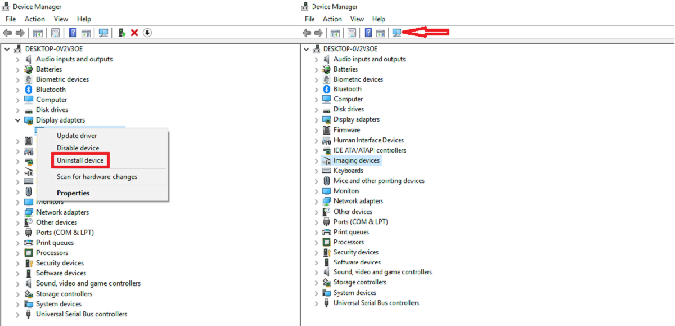This screenshot has width=675, height=326.
Task: Collapse DESKTOP-0V2V3OE root in right window
Action: click(306, 49)
